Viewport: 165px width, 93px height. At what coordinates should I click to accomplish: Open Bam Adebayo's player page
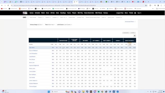point(32,75)
